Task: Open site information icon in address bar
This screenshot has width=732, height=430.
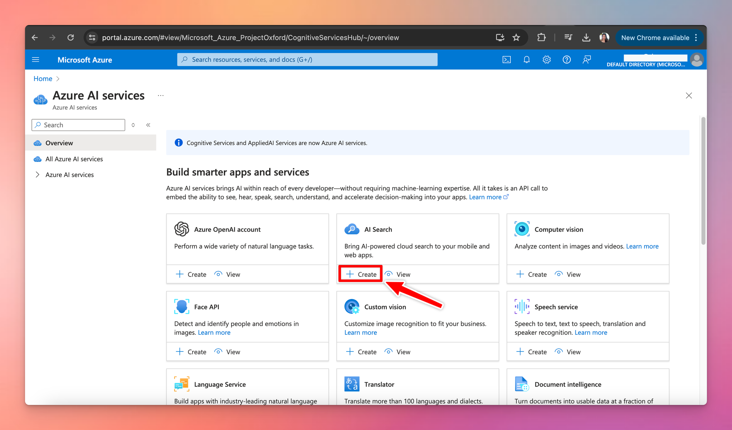Action: [92, 37]
